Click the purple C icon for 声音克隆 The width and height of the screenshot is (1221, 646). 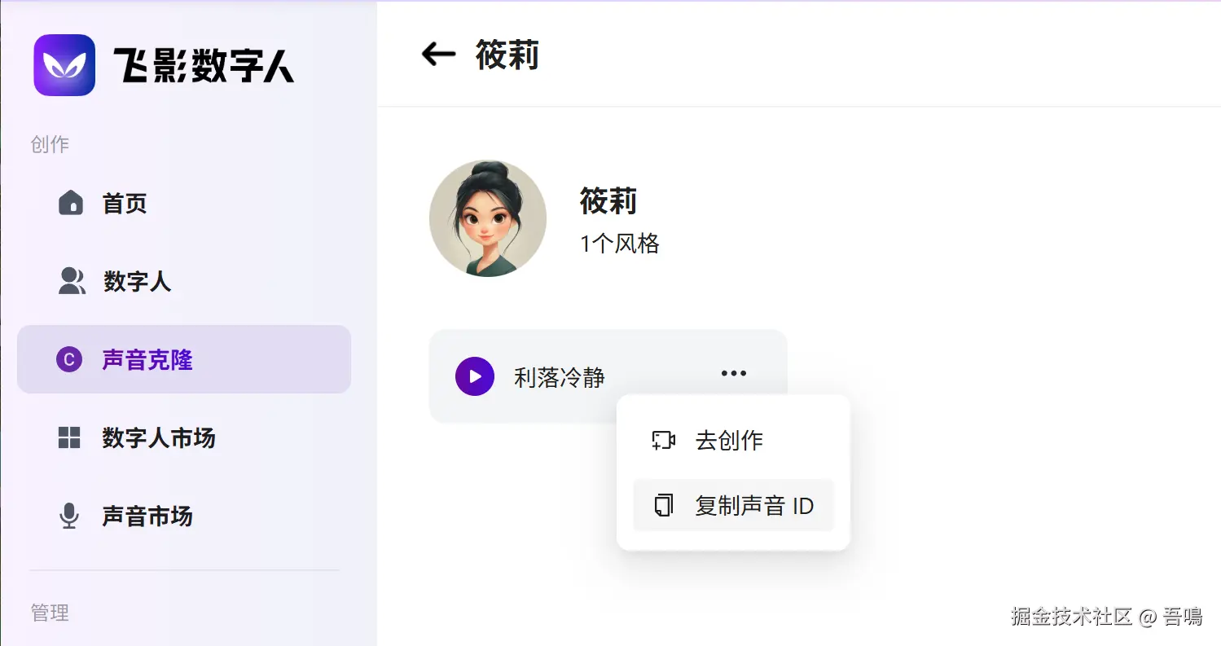(69, 359)
